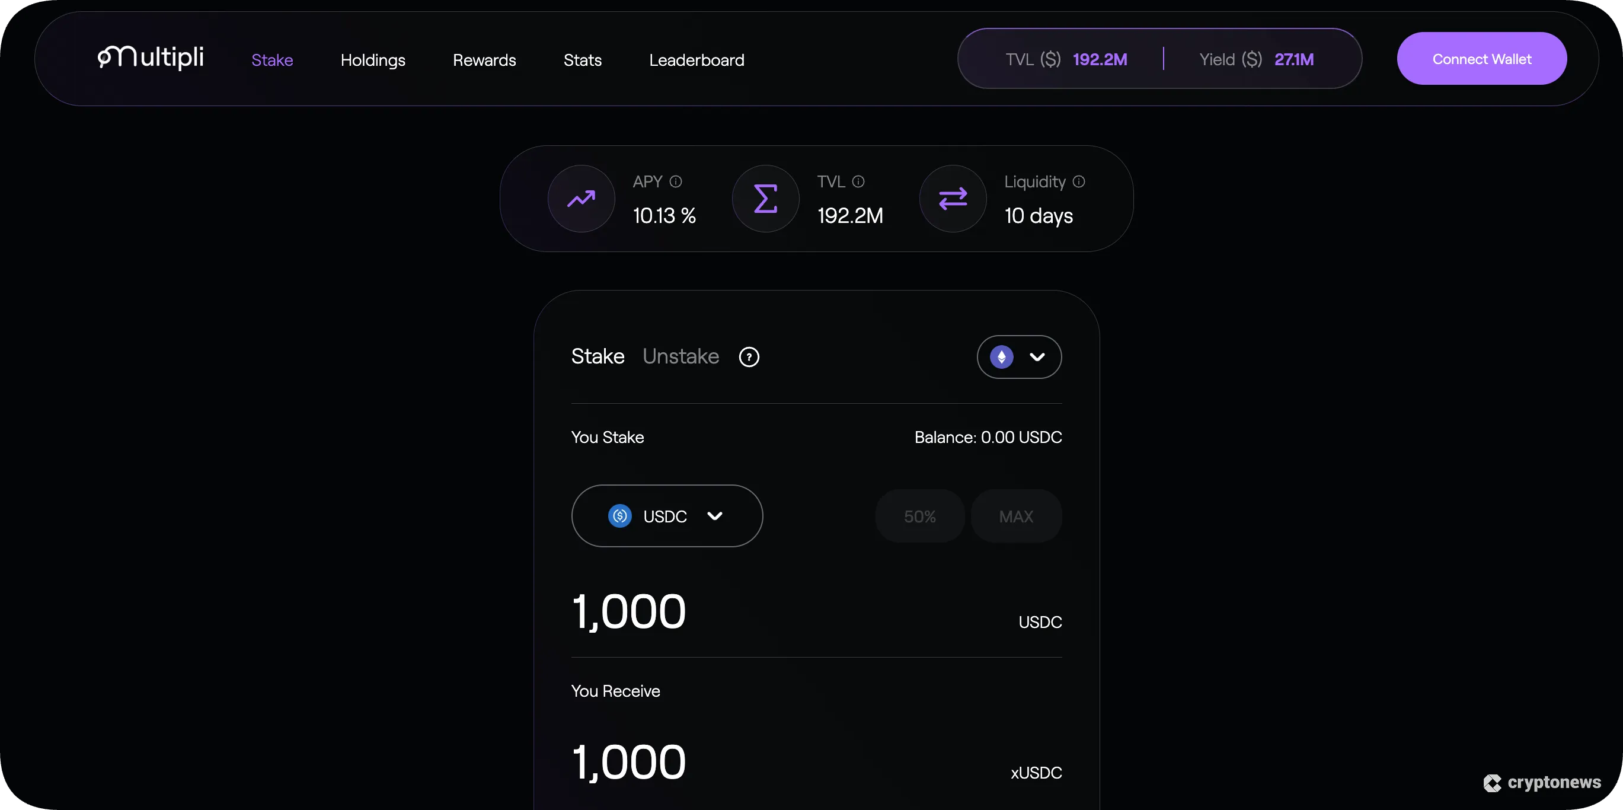Switch to the Unstake tab
The width and height of the screenshot is (1623, 810).
tap(680, 356)
